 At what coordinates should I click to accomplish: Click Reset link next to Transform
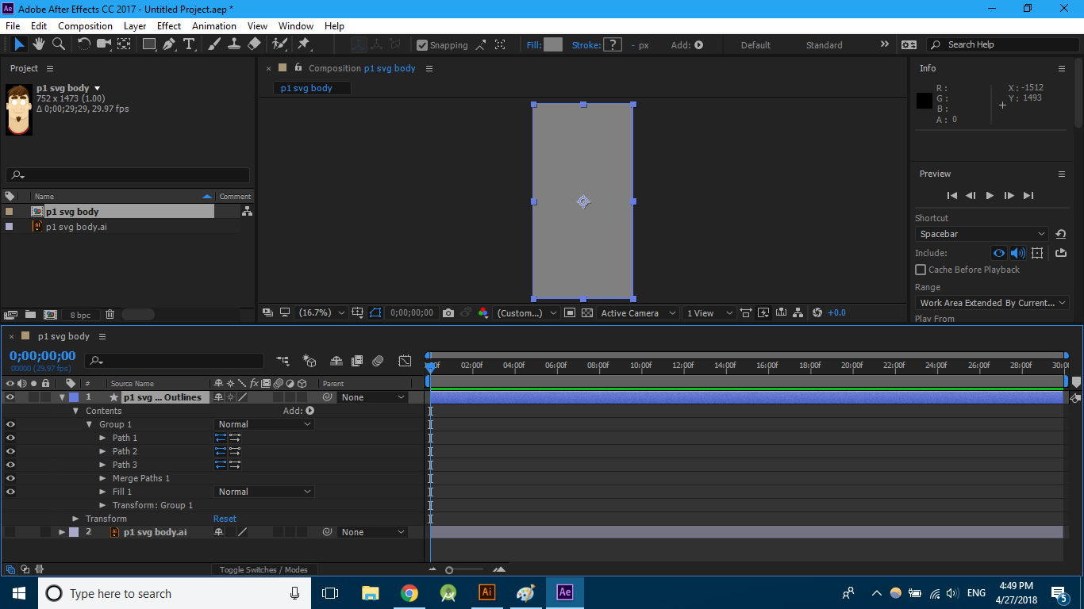point(225,519)
